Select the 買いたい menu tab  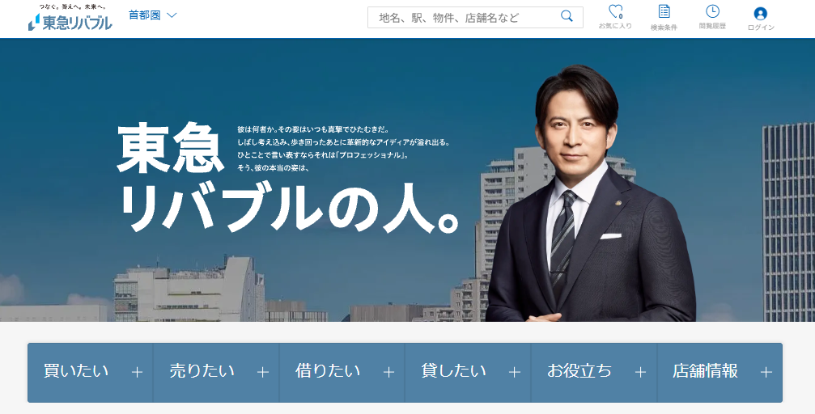[x=91, y=373]
